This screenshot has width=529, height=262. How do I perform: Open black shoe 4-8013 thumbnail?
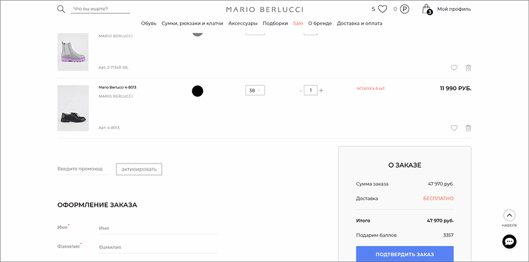pos(73,108)
